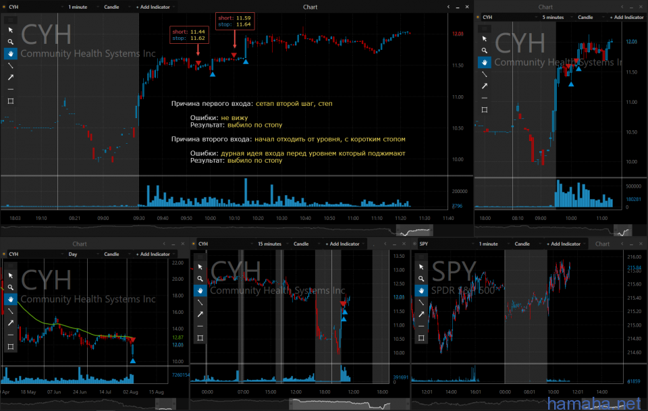Select the arrow drawing tool in the SPY chart
The image size is (648, 411).
[x=421, y=314]
